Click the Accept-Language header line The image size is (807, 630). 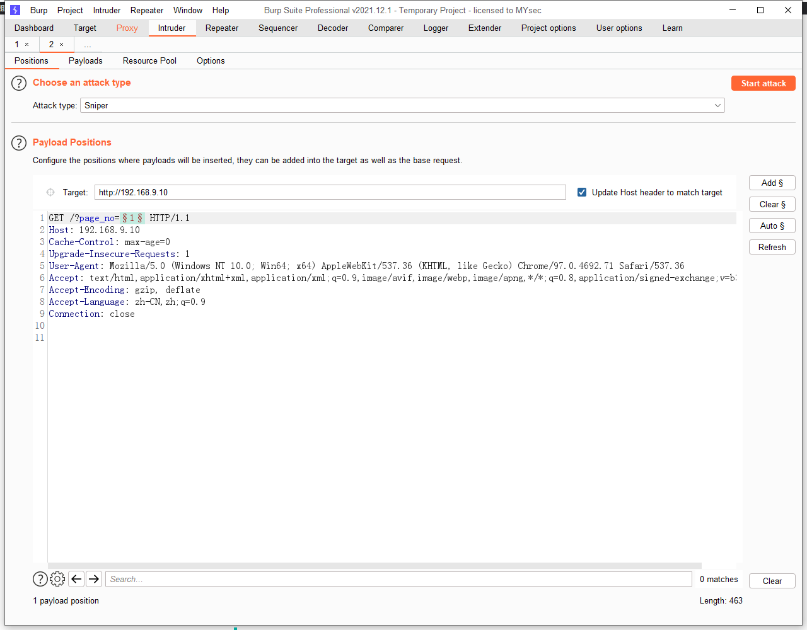tap(127, 302)
